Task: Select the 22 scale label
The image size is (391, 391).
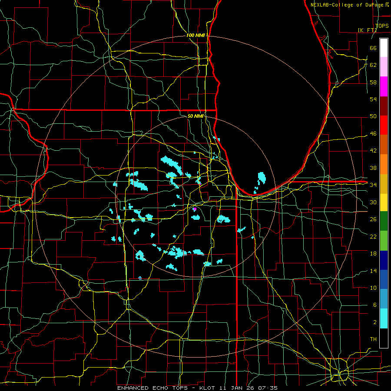Action: 373,236
